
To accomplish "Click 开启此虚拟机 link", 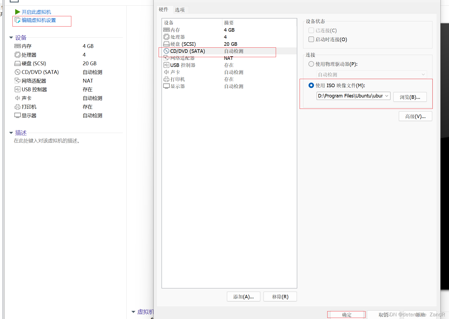I will click(36, 12).
